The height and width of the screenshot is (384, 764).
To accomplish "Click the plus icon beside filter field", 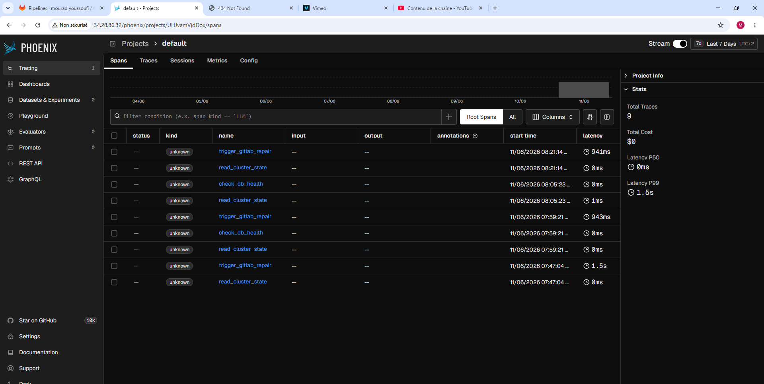I will click(449, 117).
